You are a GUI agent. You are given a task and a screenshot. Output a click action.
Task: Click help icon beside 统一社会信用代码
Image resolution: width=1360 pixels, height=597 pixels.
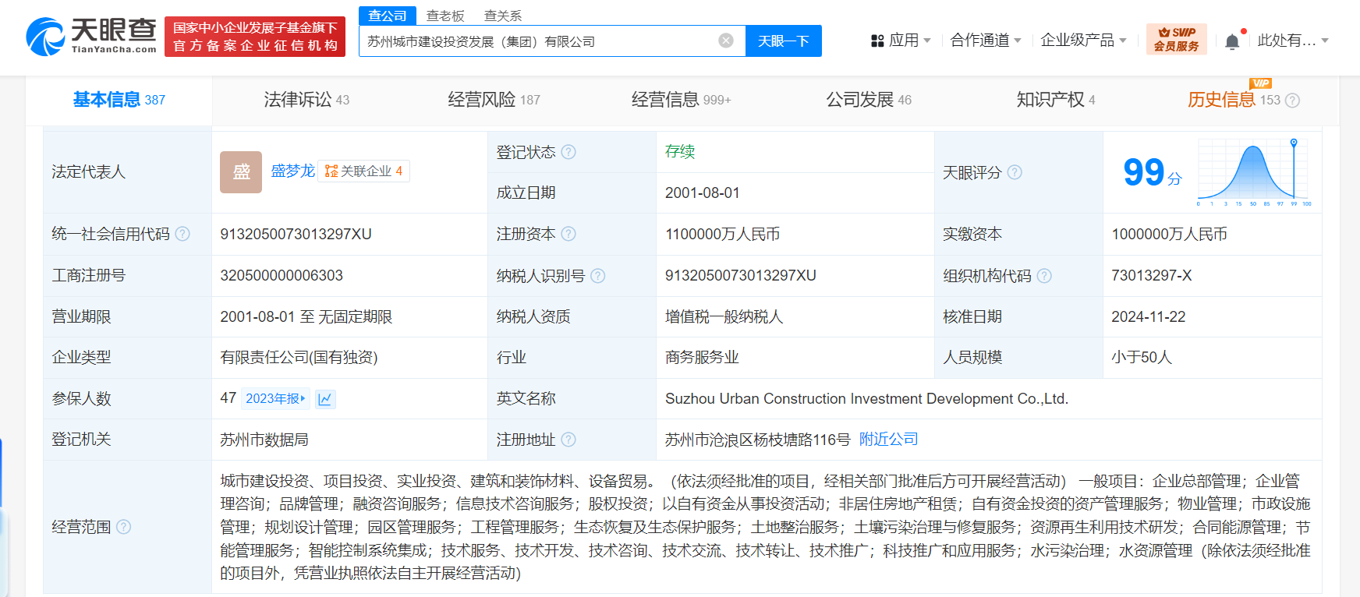[x=182, y=234]
